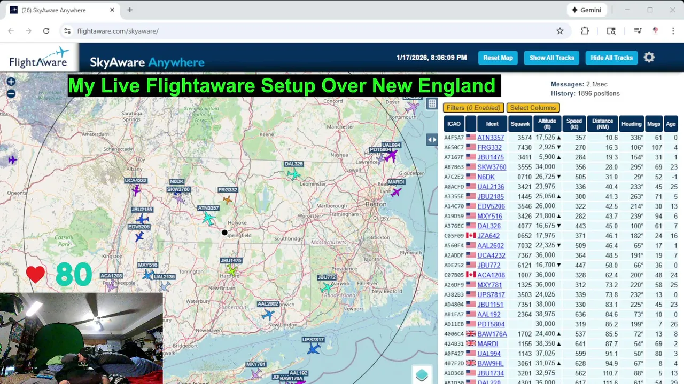Click the FlightAware logo
Image resolution: width=684 pixels, height=384 pixels.
39,58
